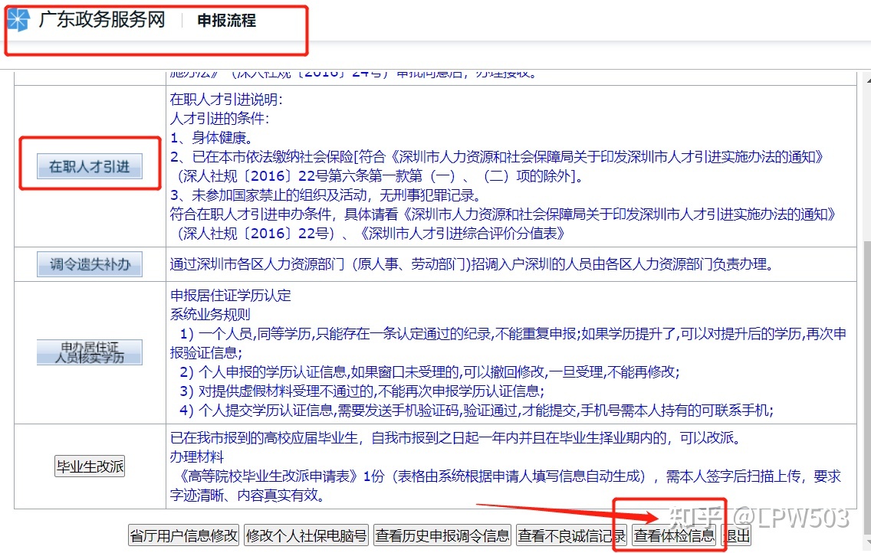Click the 广东政务服务网 snowflake logo icon

18,20
